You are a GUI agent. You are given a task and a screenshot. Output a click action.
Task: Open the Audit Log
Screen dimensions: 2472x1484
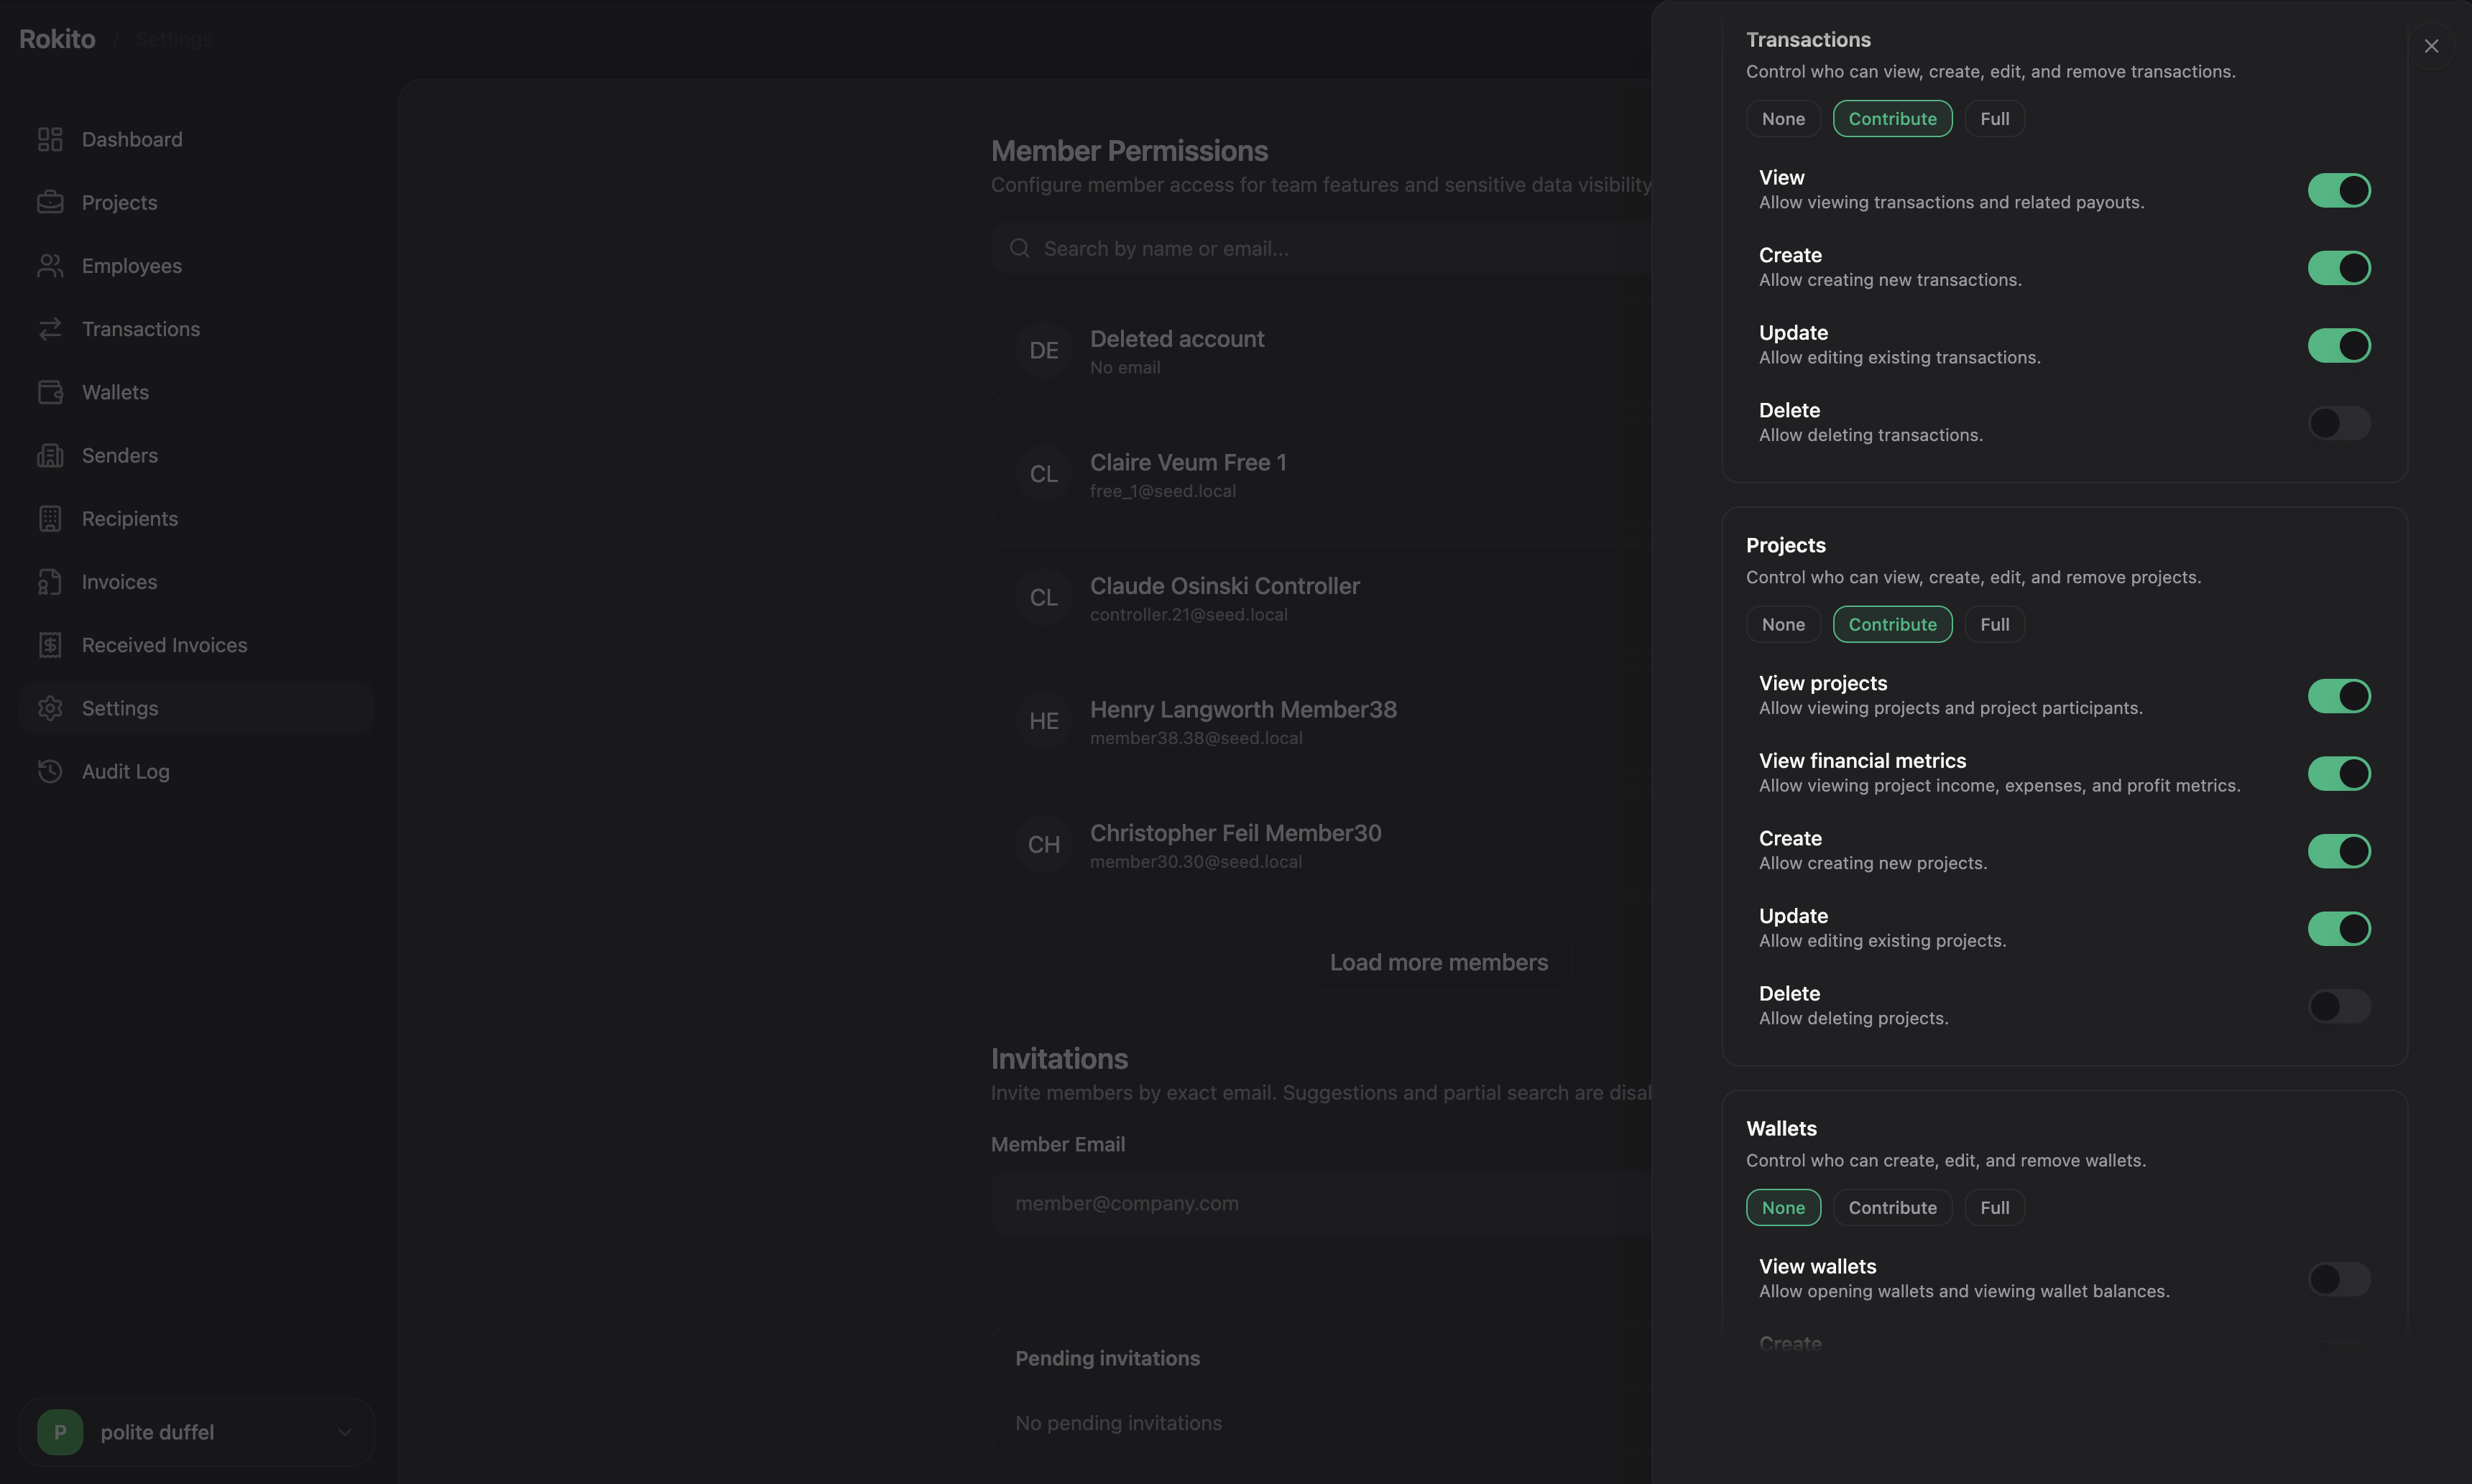(x=126, y=771)
